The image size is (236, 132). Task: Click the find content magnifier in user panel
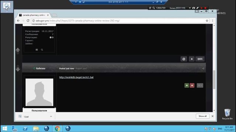tap(42, 50)
